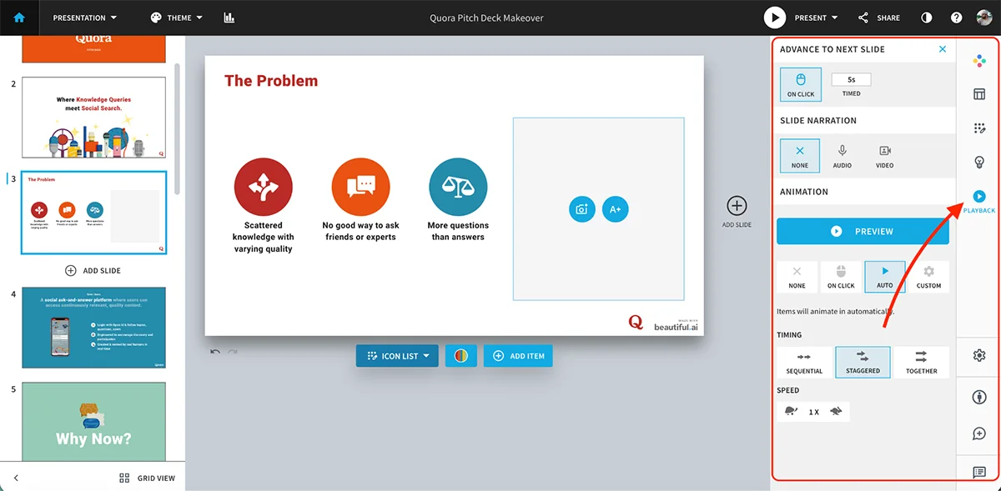1001x491 pixels.
Task: Open the Presentation dropdown menu
Action: (84, 18)
